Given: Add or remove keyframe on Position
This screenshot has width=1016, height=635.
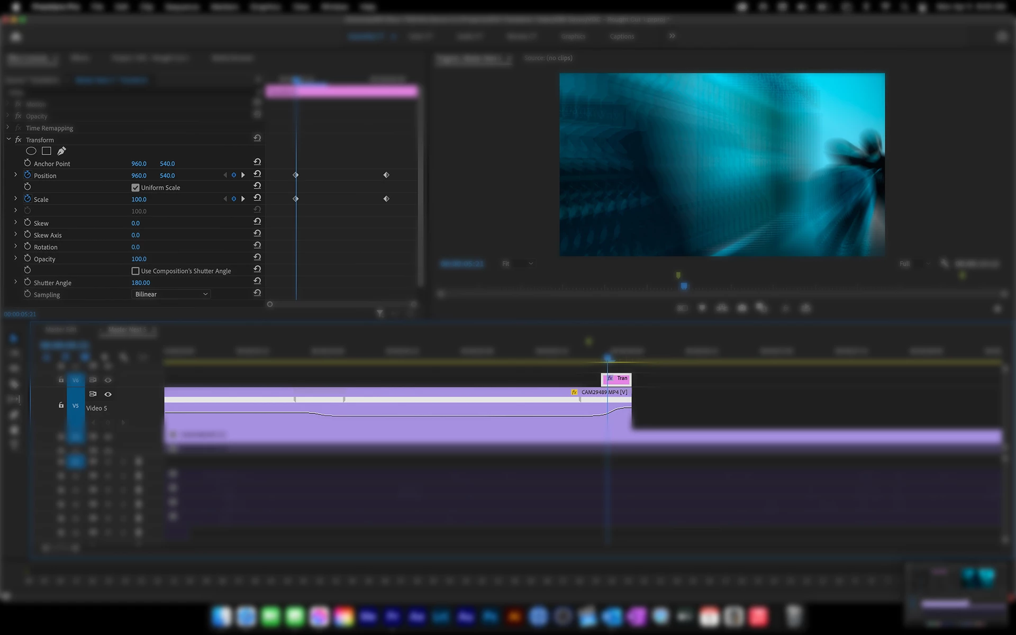Looking at the screenshot, I should (x=233, y=175).
